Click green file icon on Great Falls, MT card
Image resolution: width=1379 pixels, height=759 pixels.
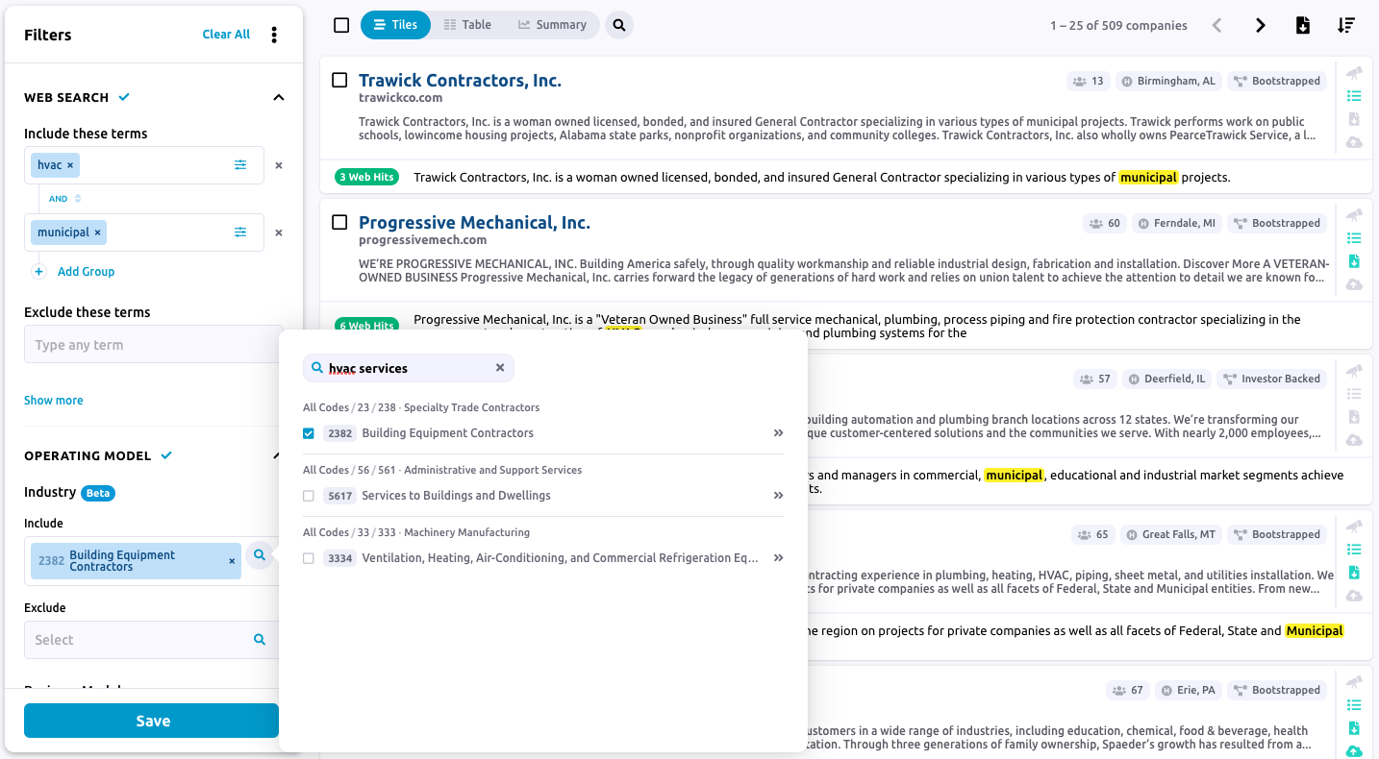tap(1354, 573)
